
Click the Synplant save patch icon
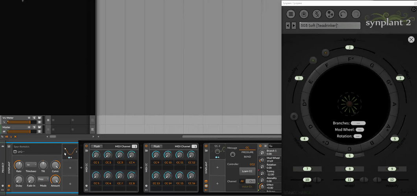[304, 14]
